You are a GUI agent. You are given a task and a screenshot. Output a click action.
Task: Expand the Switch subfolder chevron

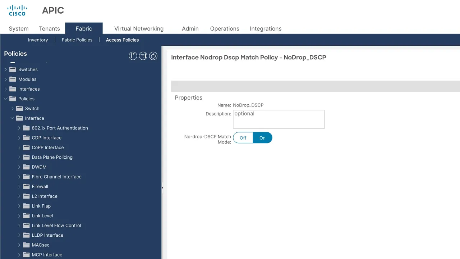13,108
